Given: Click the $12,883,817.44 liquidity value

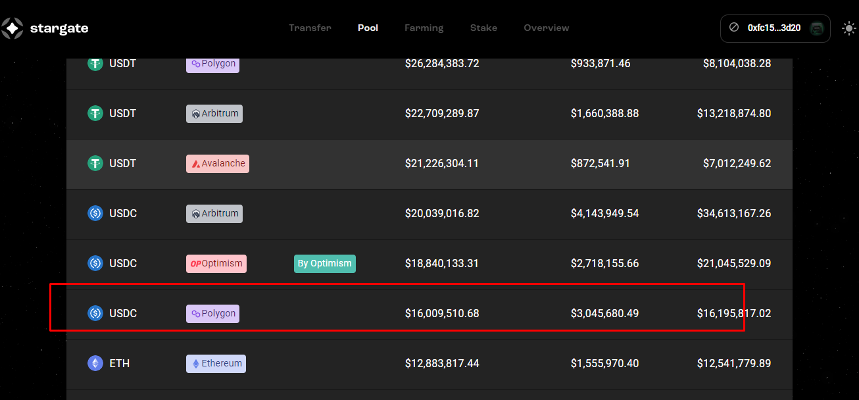Looking at the screenshot, I should tap(442, 363).
